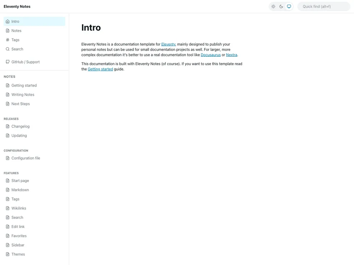
Task: Click the page icon beside Updating
Action: 8,136
